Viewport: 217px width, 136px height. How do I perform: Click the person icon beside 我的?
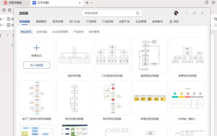[171, 21]
